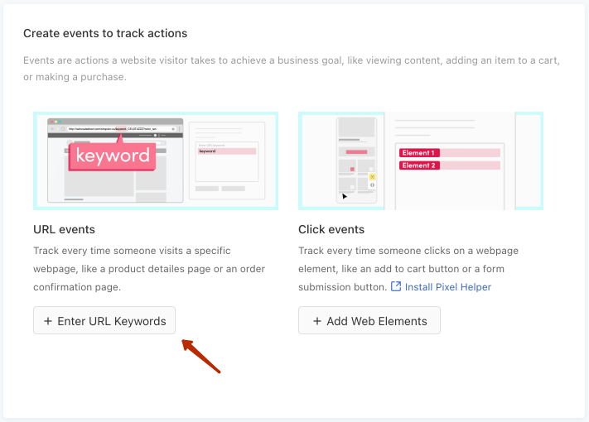589x422 pixels.
Task: Click the black cursor icon in the phone mockup
Action: [345, 197]
